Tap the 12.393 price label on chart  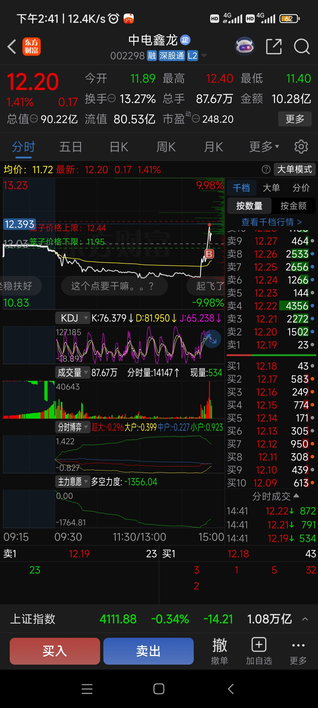point(19,224)
